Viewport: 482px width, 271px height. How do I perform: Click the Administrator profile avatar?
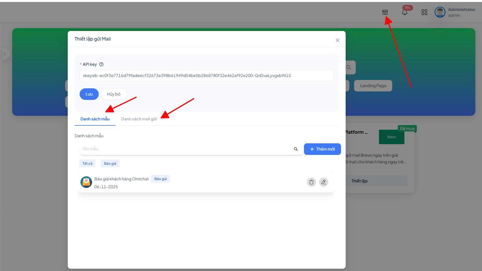[x=440, y=12]
